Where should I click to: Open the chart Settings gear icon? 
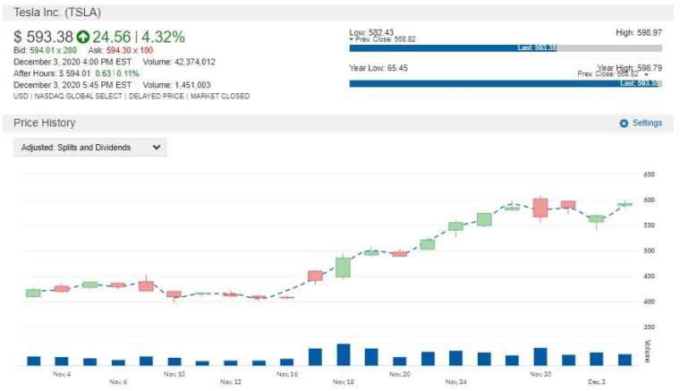[624, 123]
